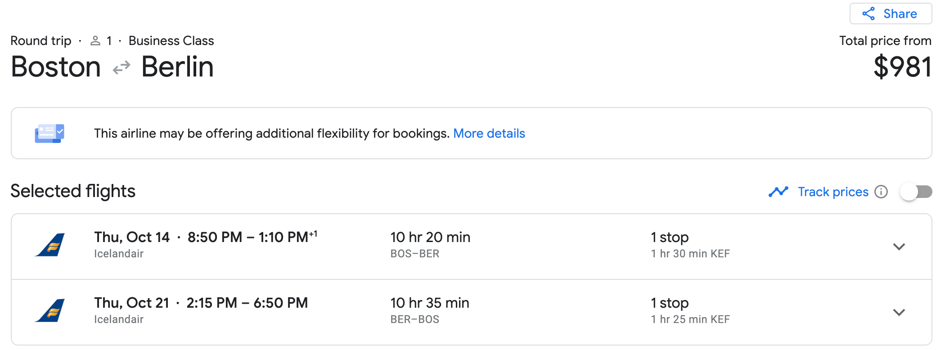Enable the Track prices toggle
Image resolution: width=945 pixels, height=350 pixels.
916,192
